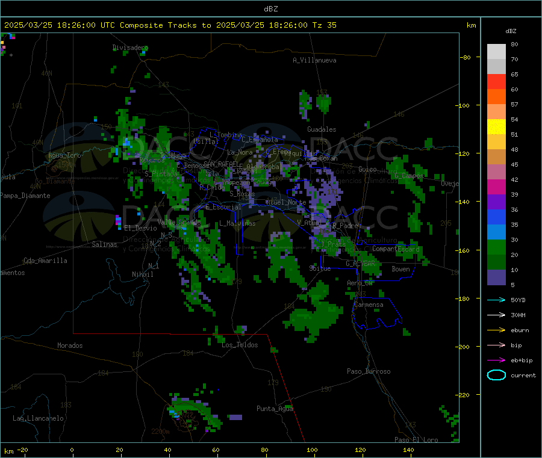
Task: Select the Valle_Grande map label
Action: point(179,222)
